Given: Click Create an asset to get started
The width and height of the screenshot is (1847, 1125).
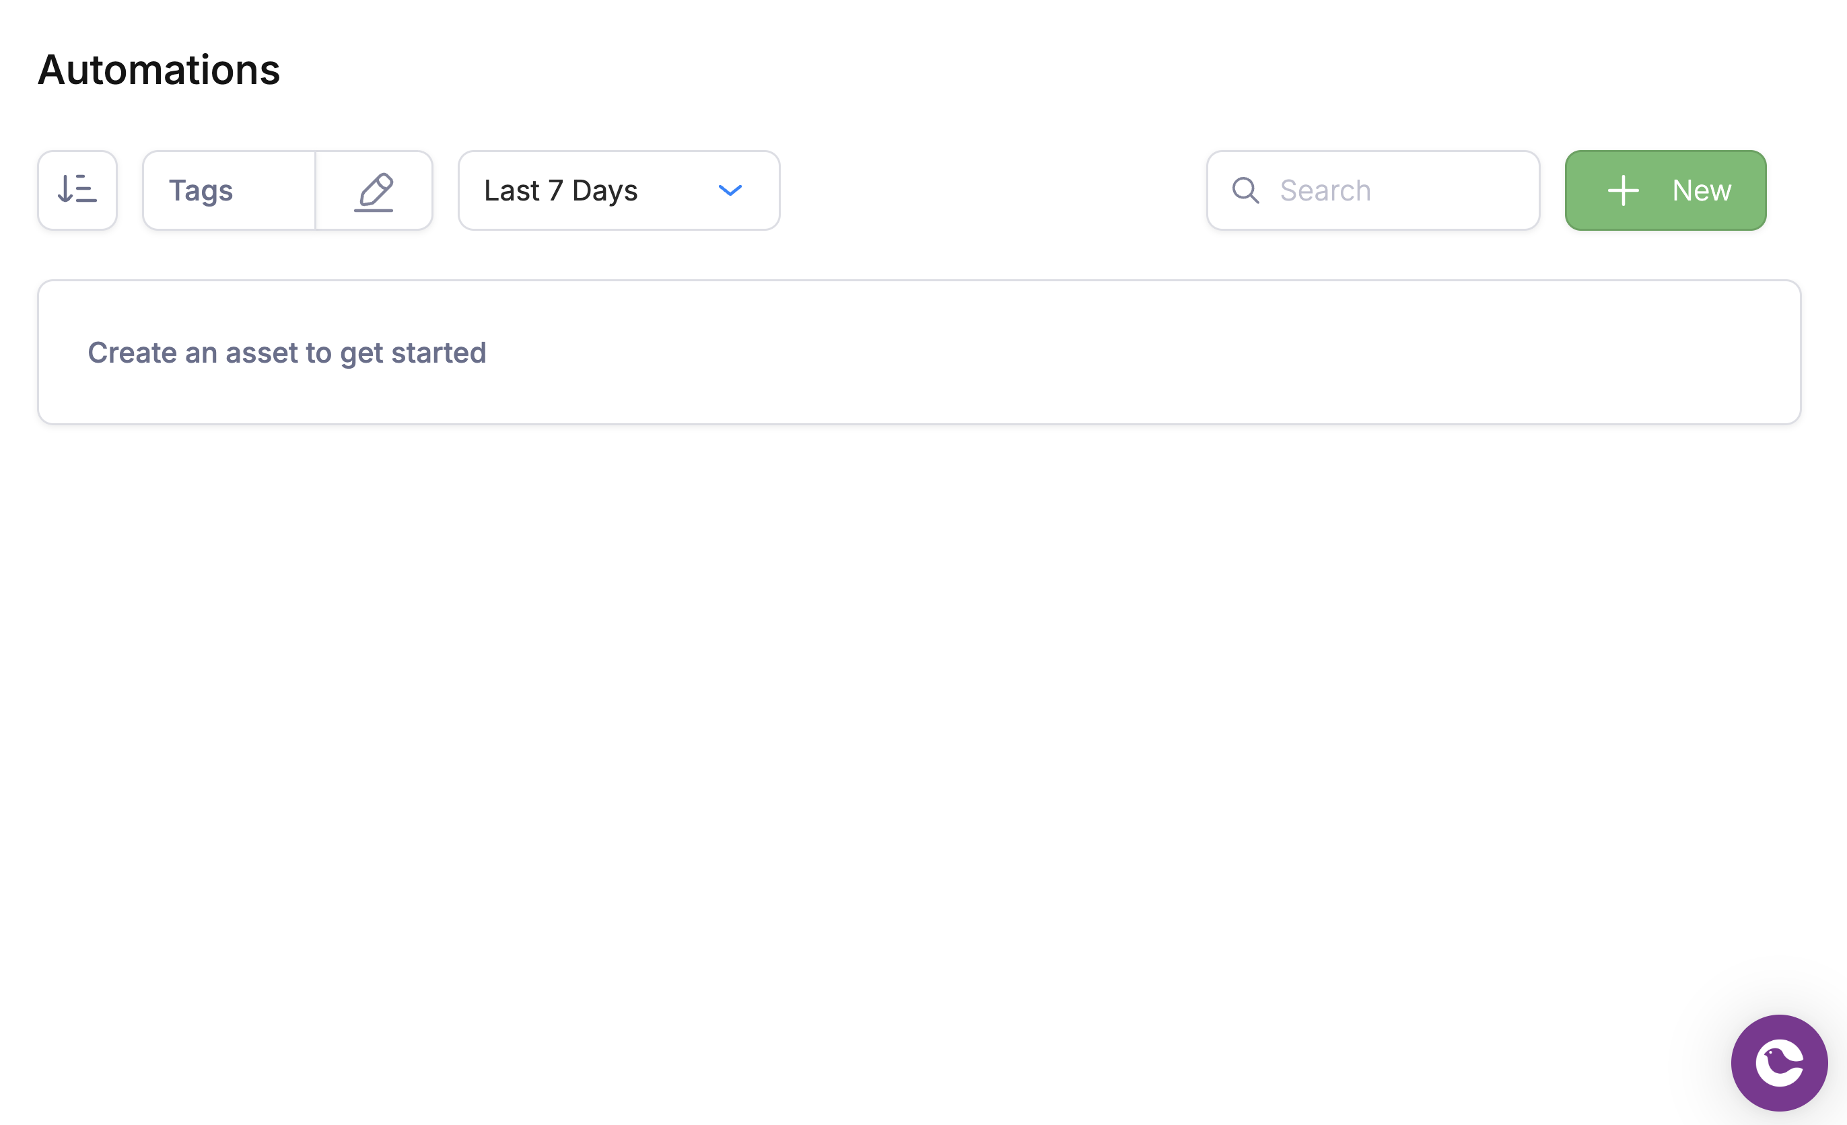Looking at the screenshot, I should [x=287, y=351].
